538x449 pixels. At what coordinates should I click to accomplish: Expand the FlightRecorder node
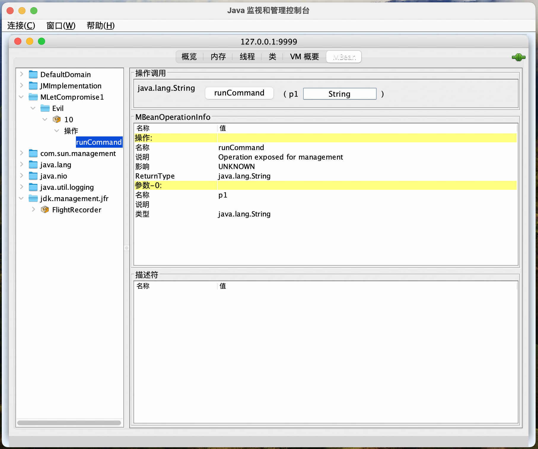(34, 209)
